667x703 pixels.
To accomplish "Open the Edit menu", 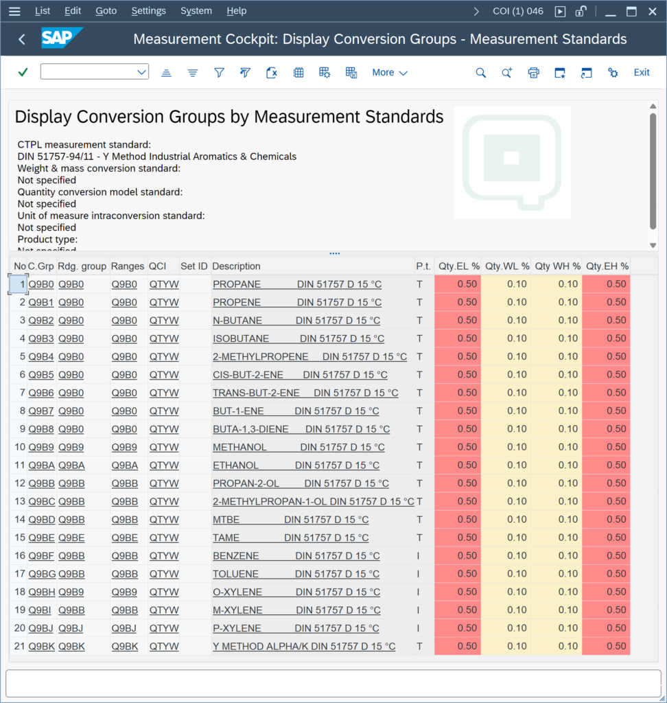I will (73, 11).
